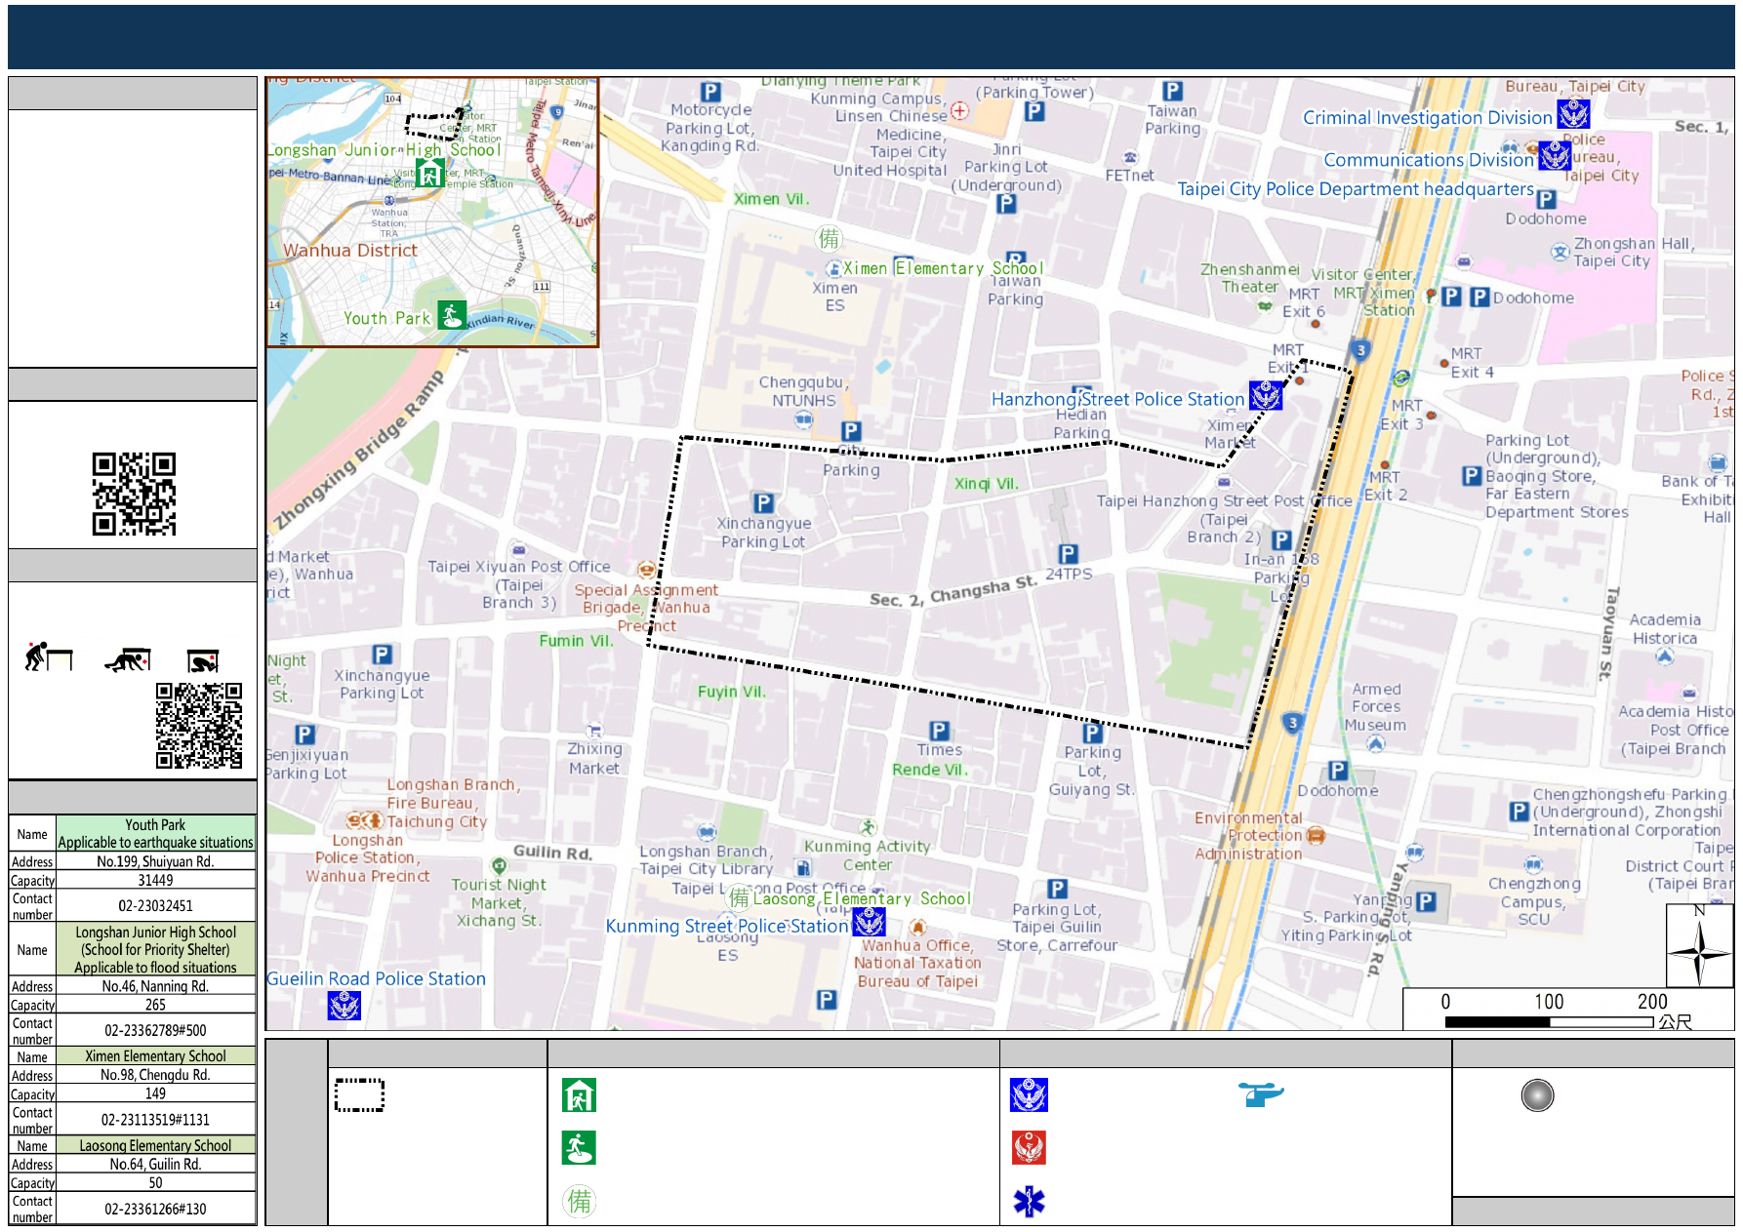Viewport: 1743px width, 1232px height.
Task: Click the 'cover' crawling-under-table pictogram
Action: coord(128,659)
